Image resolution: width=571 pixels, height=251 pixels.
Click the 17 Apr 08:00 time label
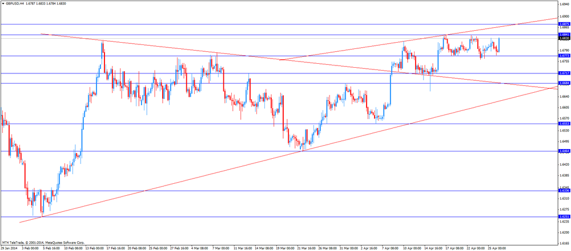tap(454, 249)
